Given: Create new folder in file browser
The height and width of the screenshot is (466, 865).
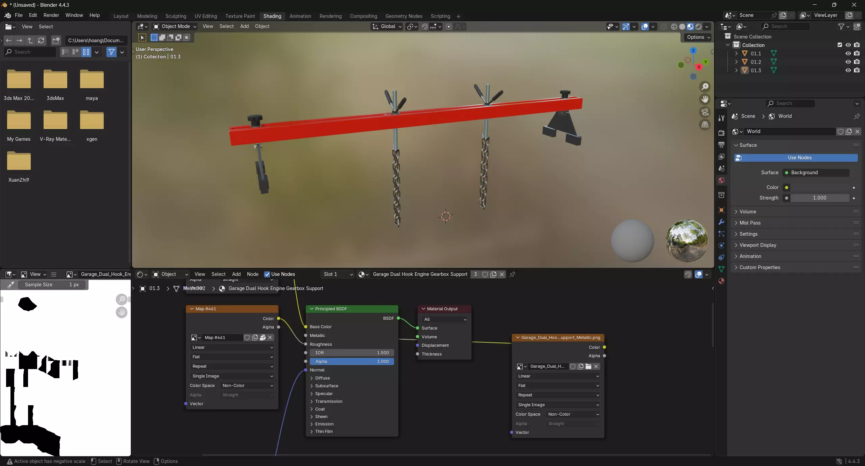Looking at the screenshot, I should click(56, 41).
